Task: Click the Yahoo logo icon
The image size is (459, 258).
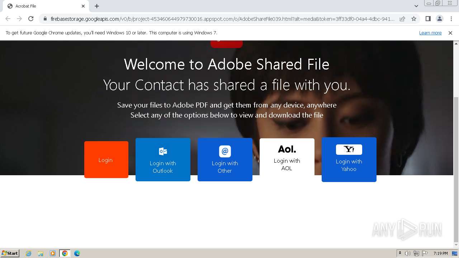Action: [x=349, y=149]
